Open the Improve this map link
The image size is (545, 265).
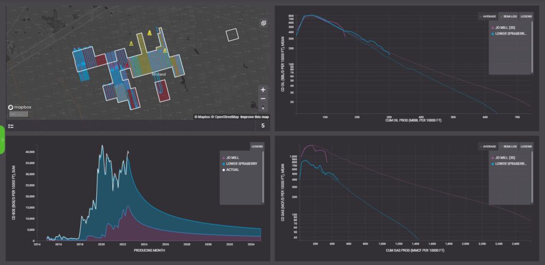coord(254,117)
